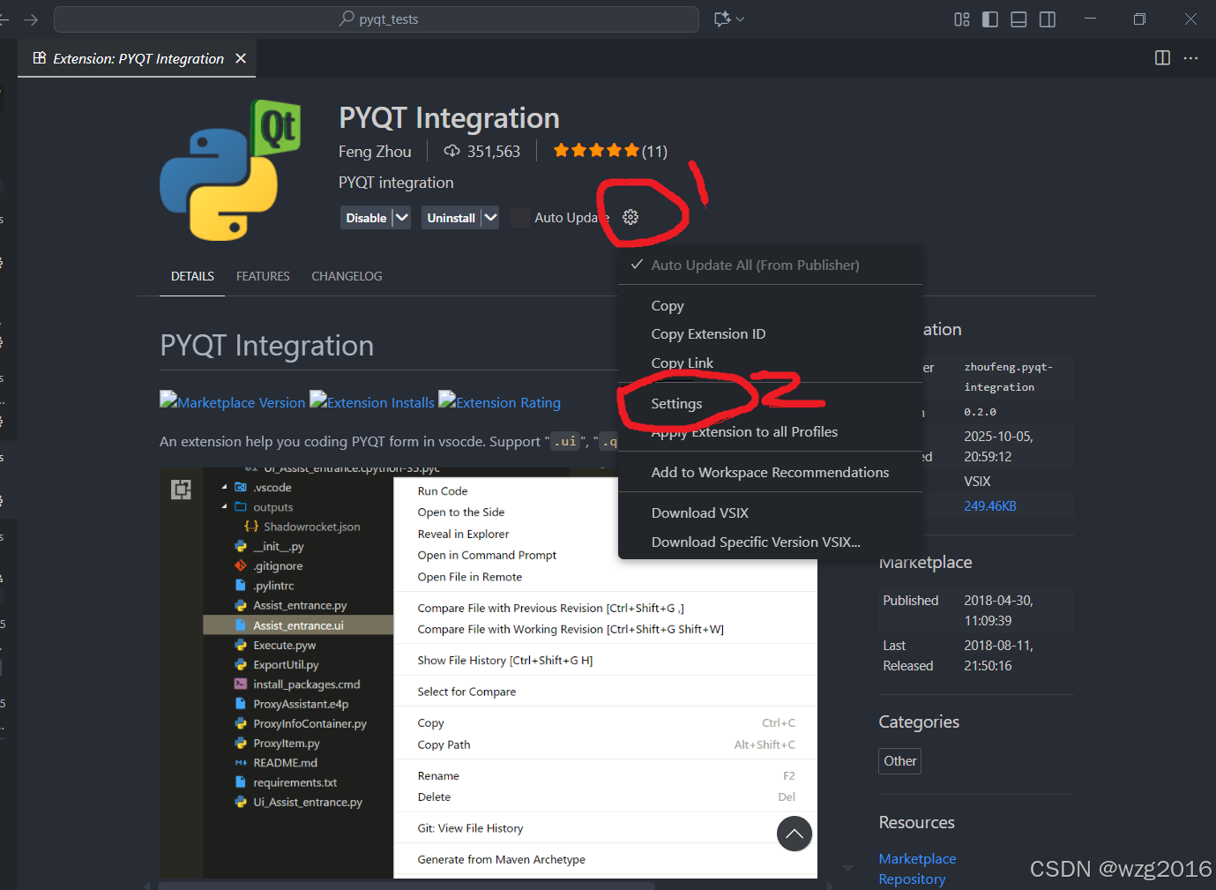Click the install count cloud icon

(451, 151)
